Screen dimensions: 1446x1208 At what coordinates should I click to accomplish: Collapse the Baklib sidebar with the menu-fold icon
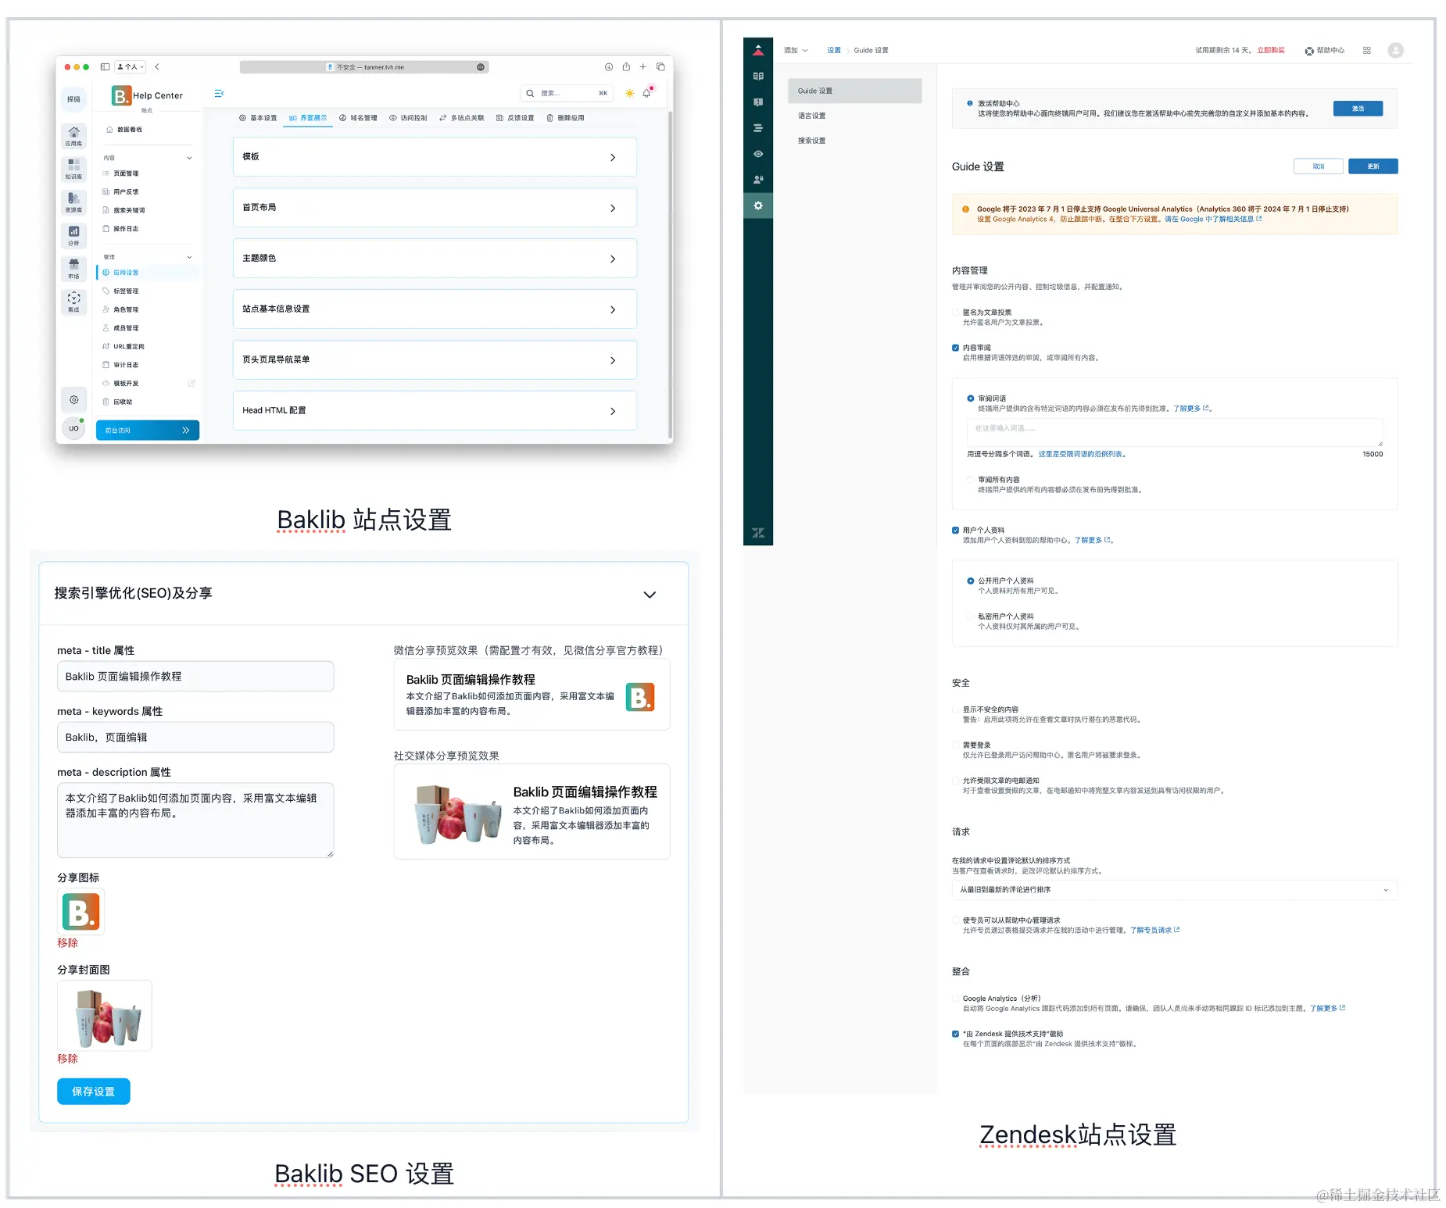219,94
